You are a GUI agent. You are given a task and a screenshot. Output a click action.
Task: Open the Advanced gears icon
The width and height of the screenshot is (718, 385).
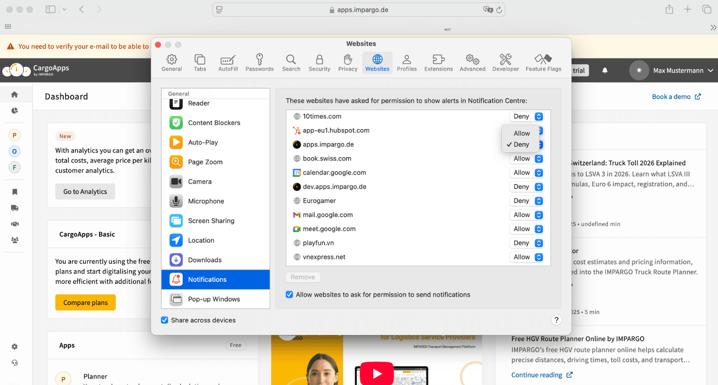(x=473, y=63)
